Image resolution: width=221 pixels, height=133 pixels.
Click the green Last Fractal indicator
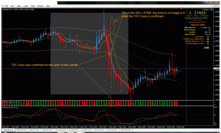[208, 37]
